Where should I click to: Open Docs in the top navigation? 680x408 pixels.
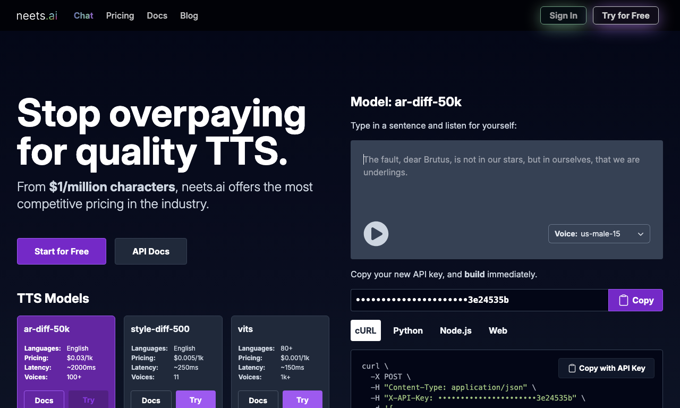[x=157, y=15]
